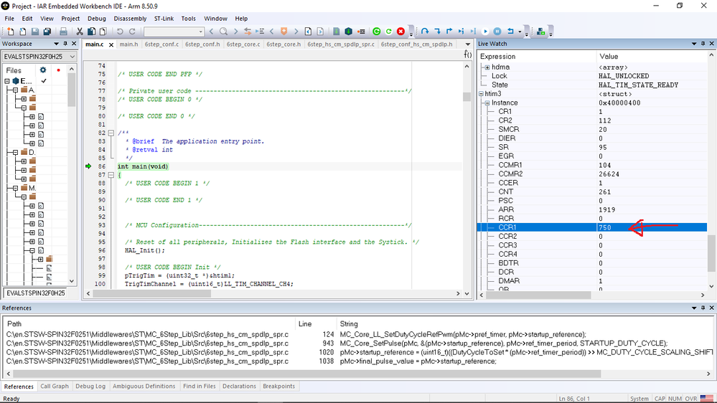The height and width of the screenshot is (403, 717).
Task: Open the workspace configuration dropdown EVALSTSPIN32F0H25
Action: pyautogui.click(x=39, y=56)
